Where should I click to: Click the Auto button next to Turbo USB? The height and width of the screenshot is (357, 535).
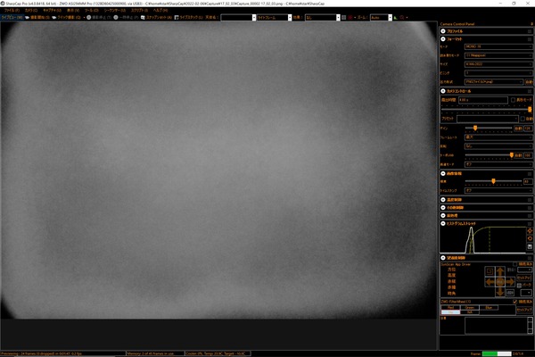pos(518,155)
